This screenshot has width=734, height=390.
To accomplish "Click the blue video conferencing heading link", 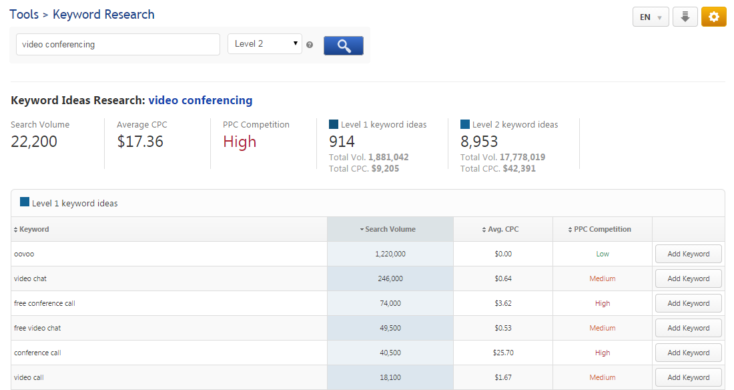I will click(200, 100).
